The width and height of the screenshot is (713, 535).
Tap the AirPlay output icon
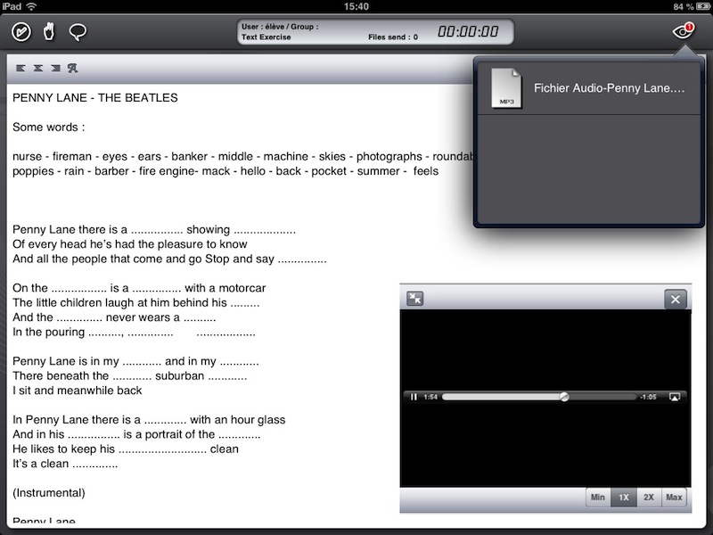[x=675, y=397]
